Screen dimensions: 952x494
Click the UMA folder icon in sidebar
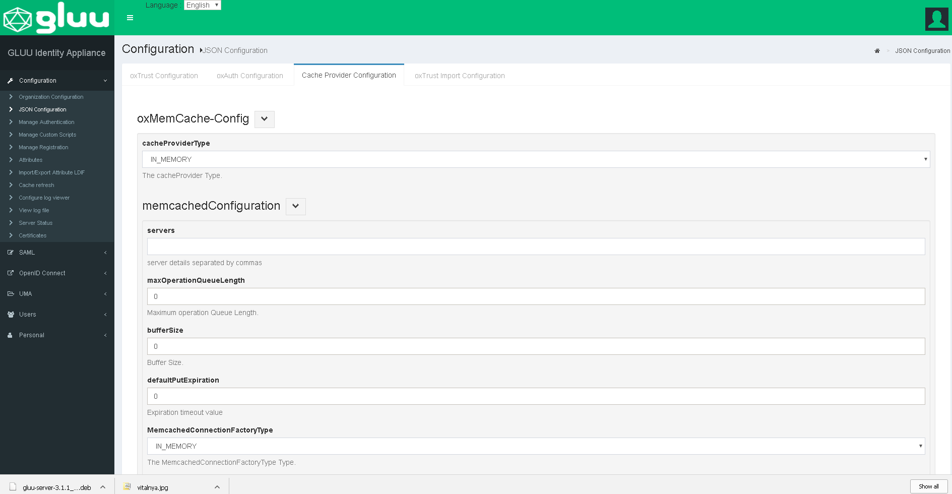pos(11,294)
